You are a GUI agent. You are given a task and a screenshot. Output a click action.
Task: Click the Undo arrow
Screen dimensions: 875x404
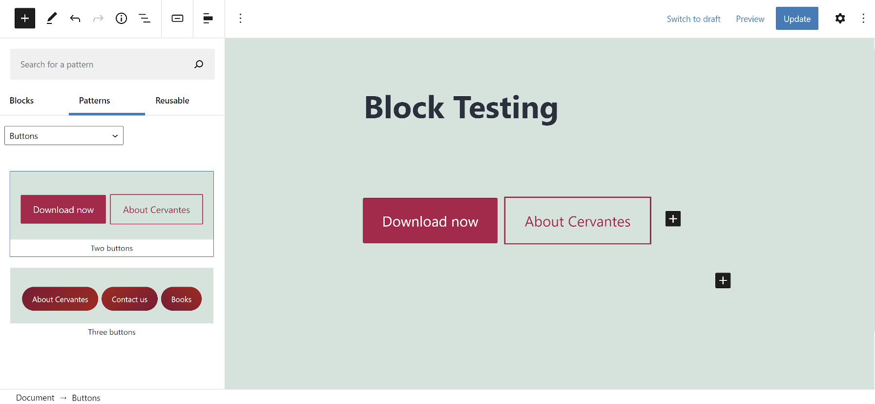(75, 18)
